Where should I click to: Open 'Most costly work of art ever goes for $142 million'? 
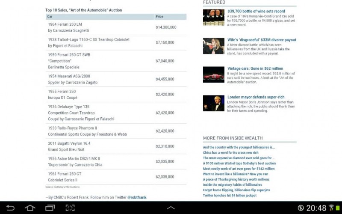click(239, 169)
